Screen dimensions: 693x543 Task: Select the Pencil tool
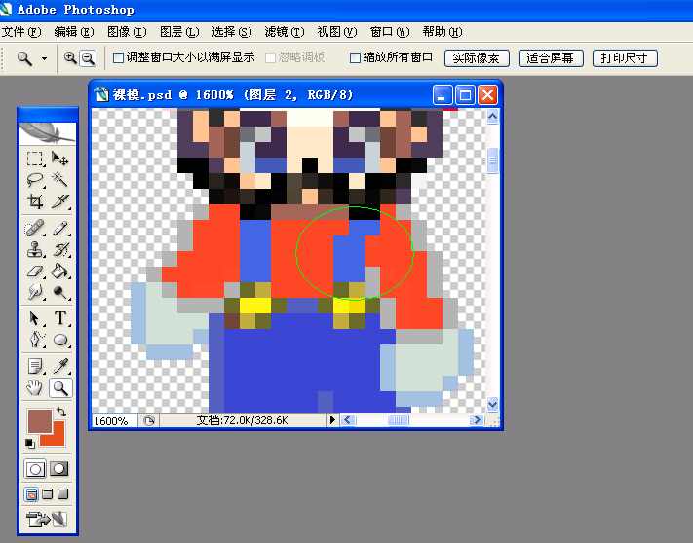point(60,229)
